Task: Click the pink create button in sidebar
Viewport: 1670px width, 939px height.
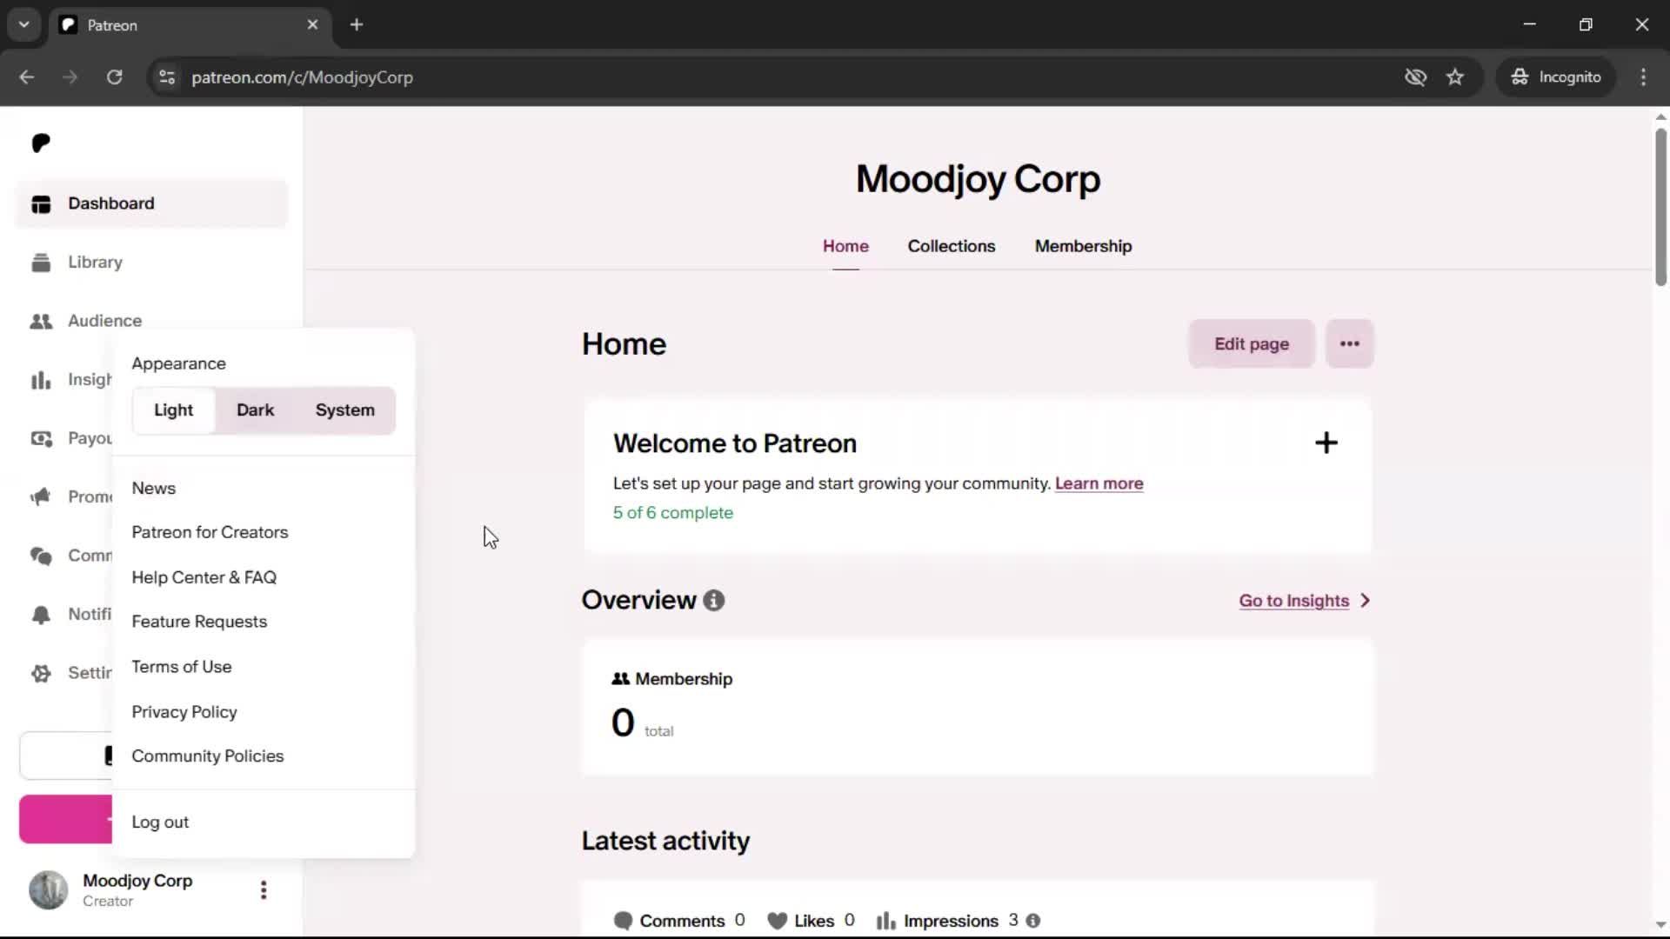Action: point(66,819)
